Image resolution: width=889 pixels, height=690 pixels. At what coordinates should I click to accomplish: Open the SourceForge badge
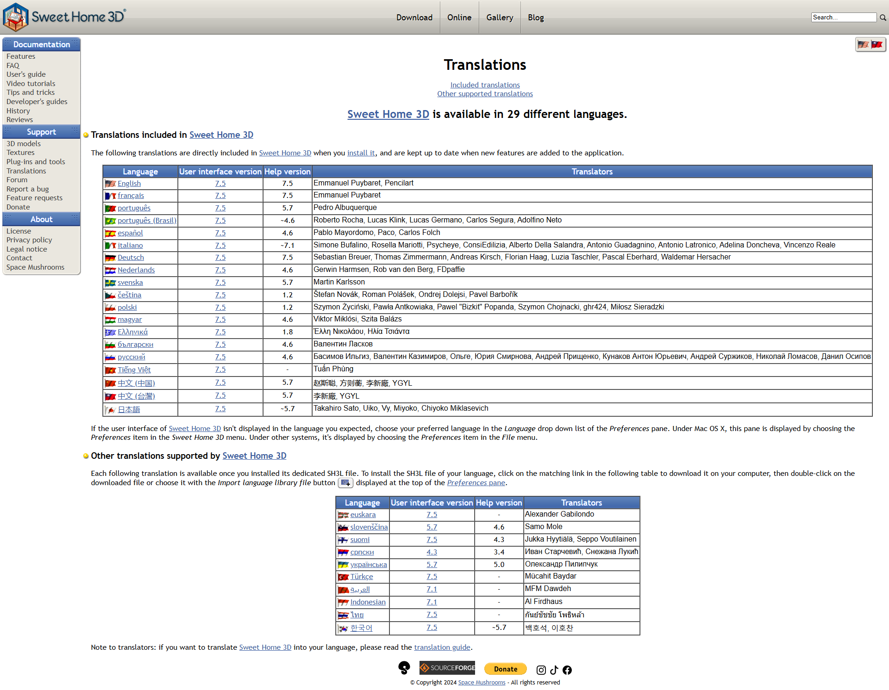(x=447, y=668)
